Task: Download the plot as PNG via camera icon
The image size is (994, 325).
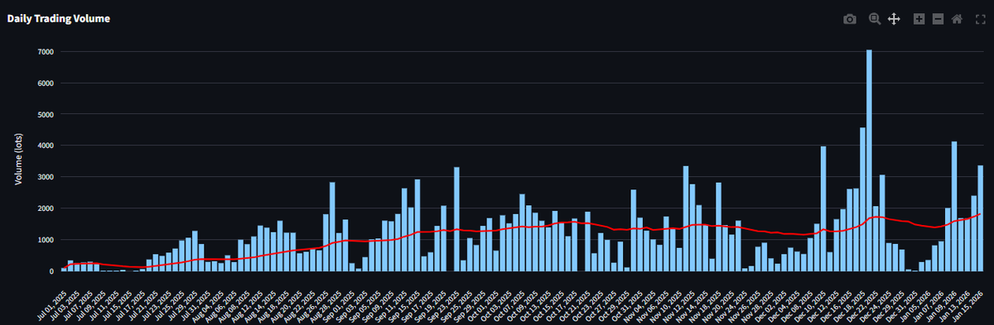Action: click(850, 19)
